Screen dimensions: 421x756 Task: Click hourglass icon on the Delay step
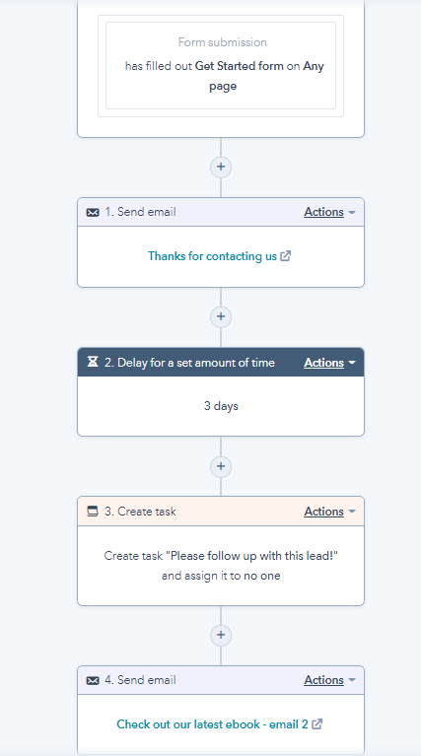coord(93,362)
